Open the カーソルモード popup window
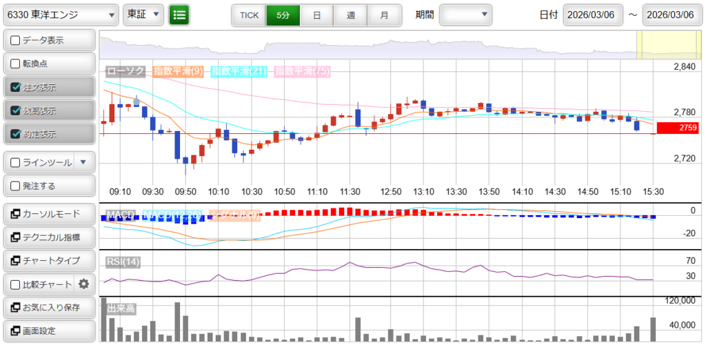 coord(48,214)
